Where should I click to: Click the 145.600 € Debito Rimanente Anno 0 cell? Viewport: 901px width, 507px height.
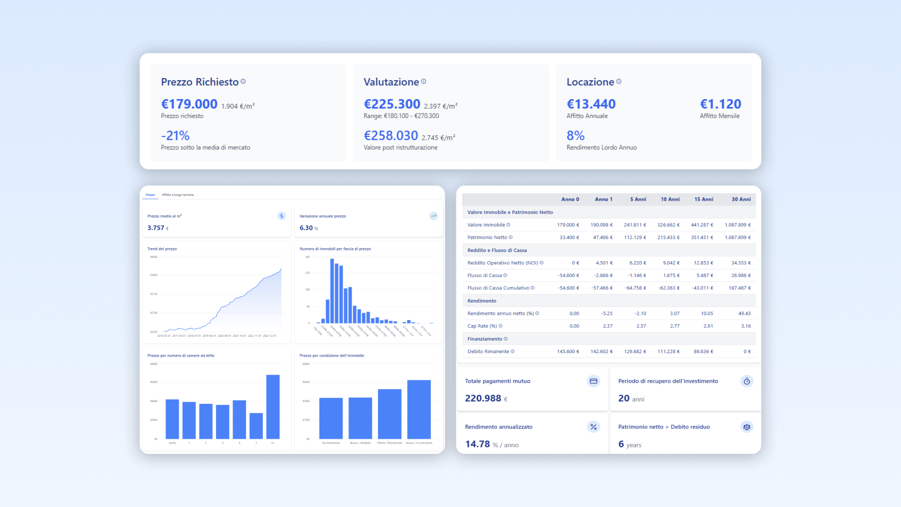pos(568,352)
